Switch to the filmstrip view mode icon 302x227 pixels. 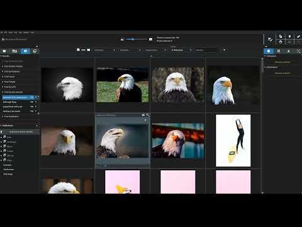tap(83, 50)
